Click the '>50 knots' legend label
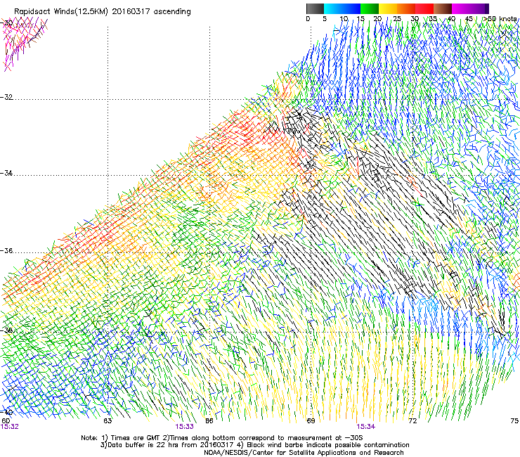Screen dimensions: 520x457 pyautogui.click(x=500, y=18)
